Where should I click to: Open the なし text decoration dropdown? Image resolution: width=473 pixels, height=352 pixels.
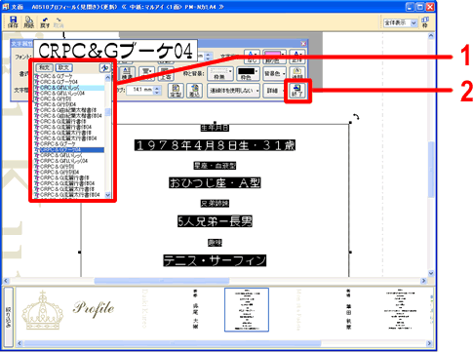(x=252, y=57)
